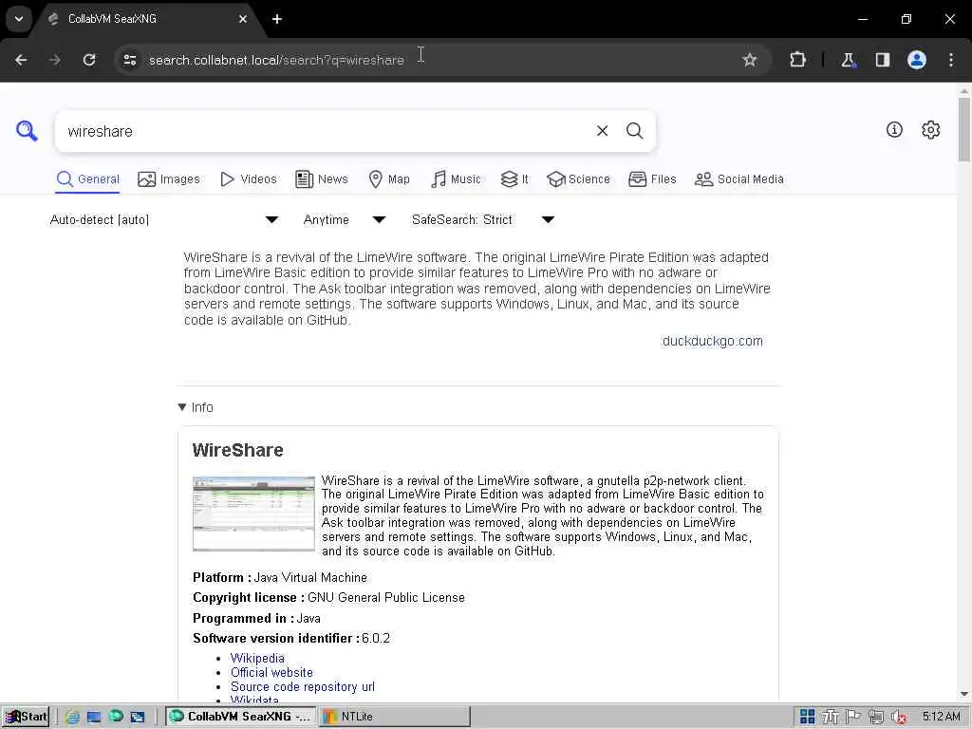Switch to the It tab
The width and height of the screenshot is (972, 729).
pyautogui.click(x=514, y=179)
